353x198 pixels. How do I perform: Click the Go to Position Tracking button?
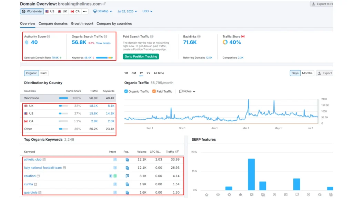pyautogui.click(x=141, y=56)
